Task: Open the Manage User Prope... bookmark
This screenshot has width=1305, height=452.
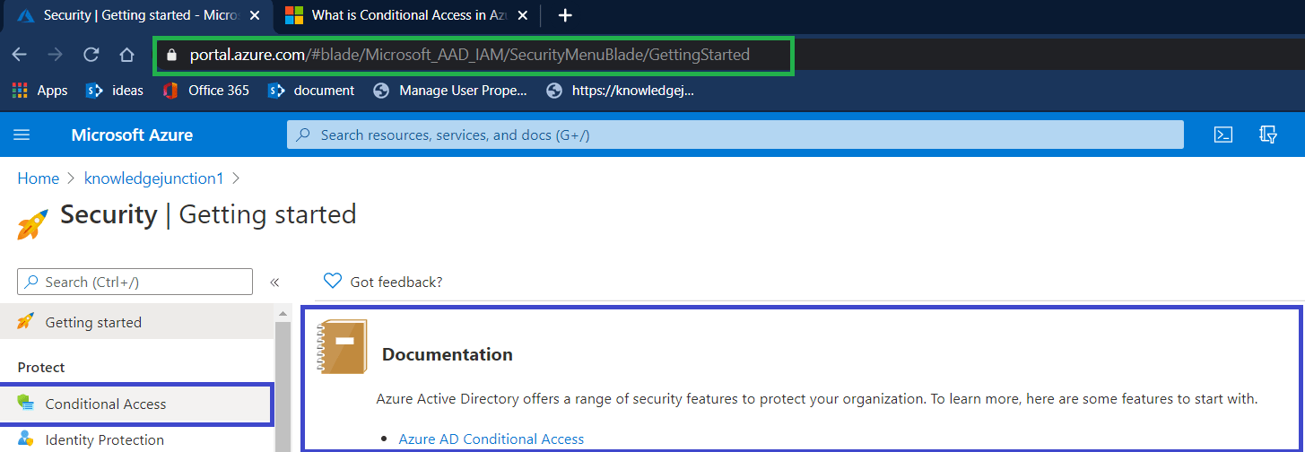Action: coord(450,91)
